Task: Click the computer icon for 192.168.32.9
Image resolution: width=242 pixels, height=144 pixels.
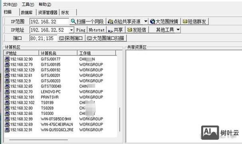Action: pos(7,81)
